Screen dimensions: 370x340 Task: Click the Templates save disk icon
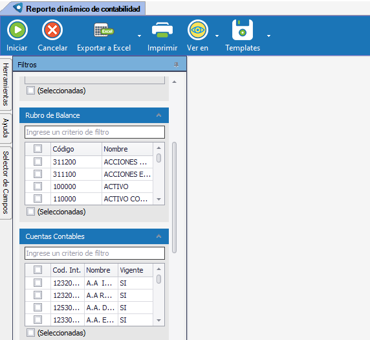(243, 30)
